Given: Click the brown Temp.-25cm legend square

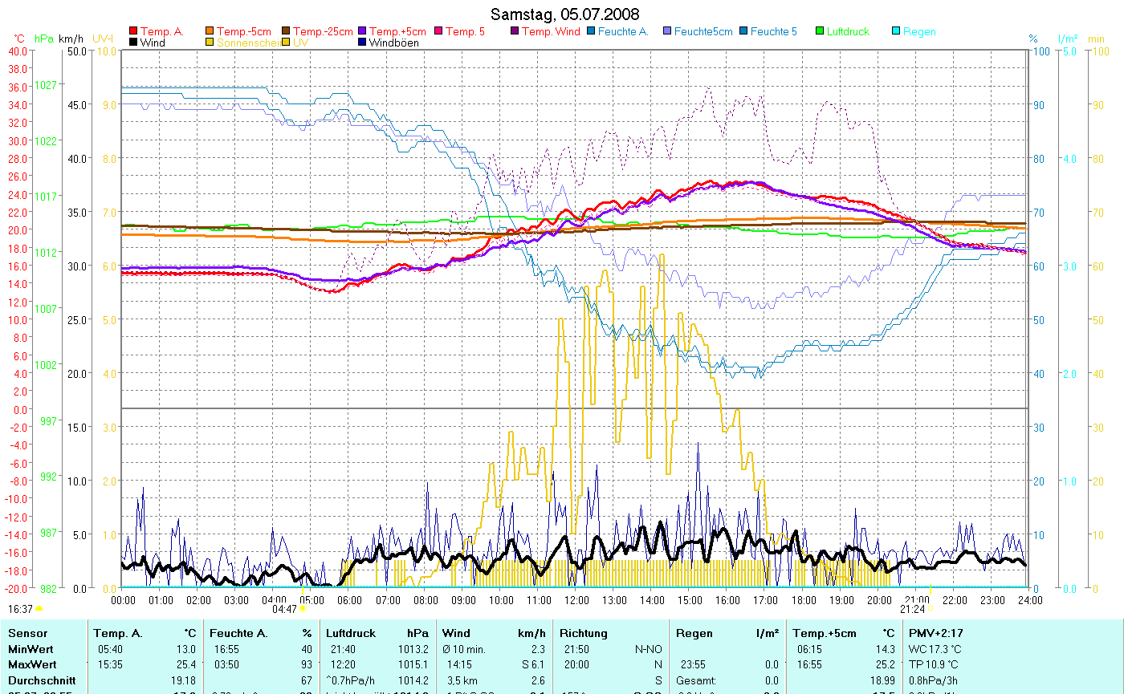Looking at the screenshot, I should click(287, 32).
